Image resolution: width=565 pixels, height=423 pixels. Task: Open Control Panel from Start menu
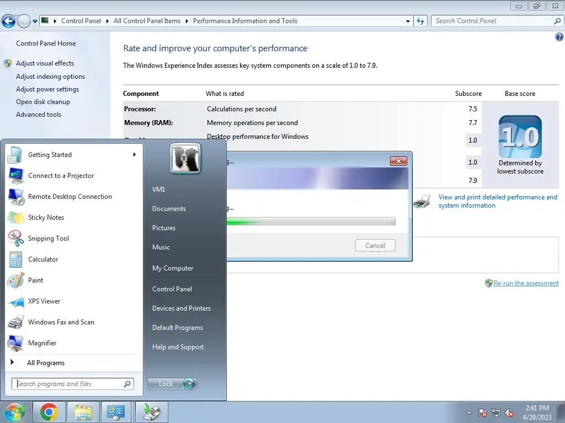(172, 289)
